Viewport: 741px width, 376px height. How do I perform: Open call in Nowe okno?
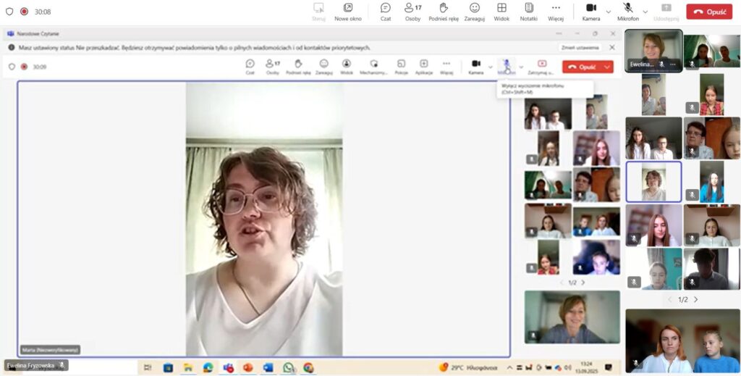[x=348, y=11]
